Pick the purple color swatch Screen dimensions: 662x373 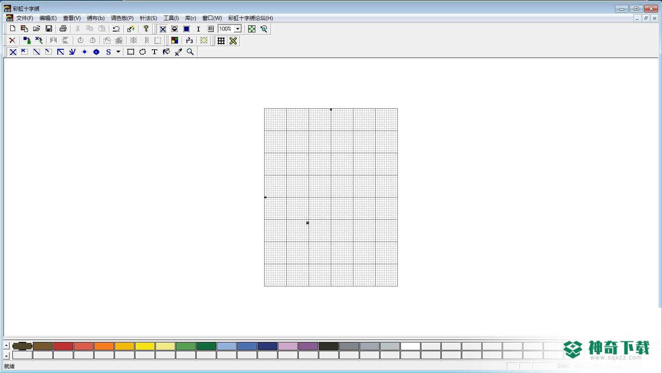coord(308,346)
